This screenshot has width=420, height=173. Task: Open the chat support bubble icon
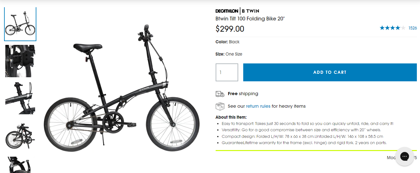click(x=404, y=156)
